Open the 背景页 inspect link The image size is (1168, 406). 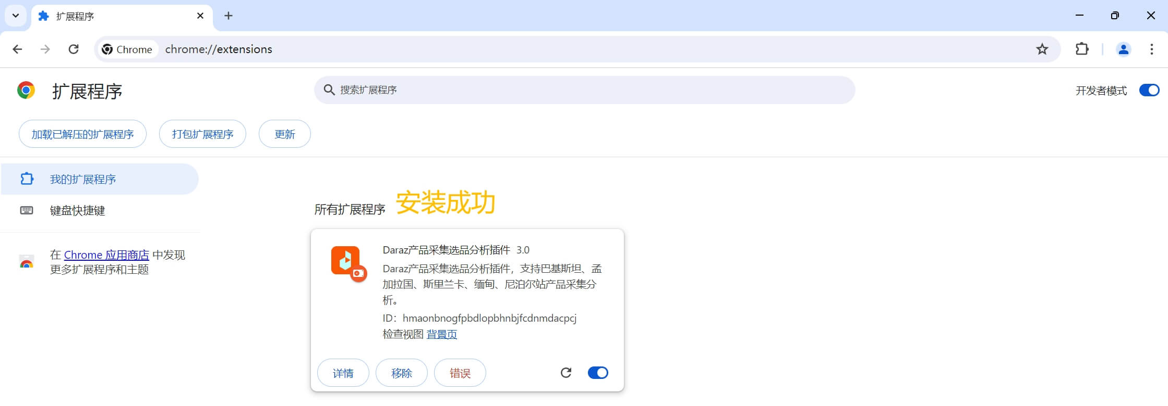click(x=442, y=334)
